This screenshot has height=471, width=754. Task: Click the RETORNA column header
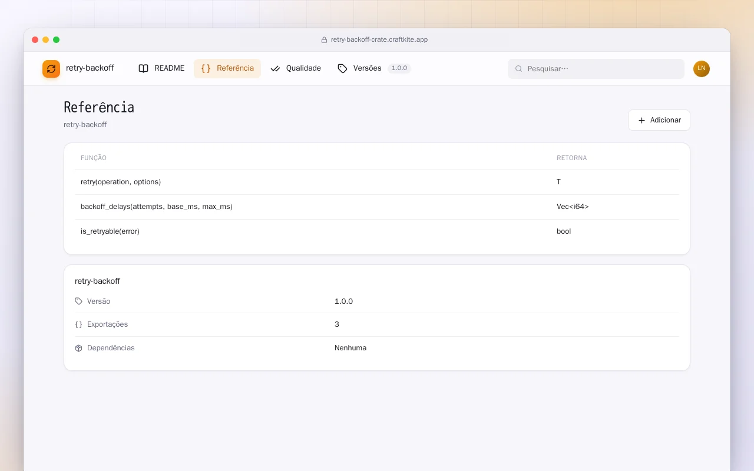point(572,158)
